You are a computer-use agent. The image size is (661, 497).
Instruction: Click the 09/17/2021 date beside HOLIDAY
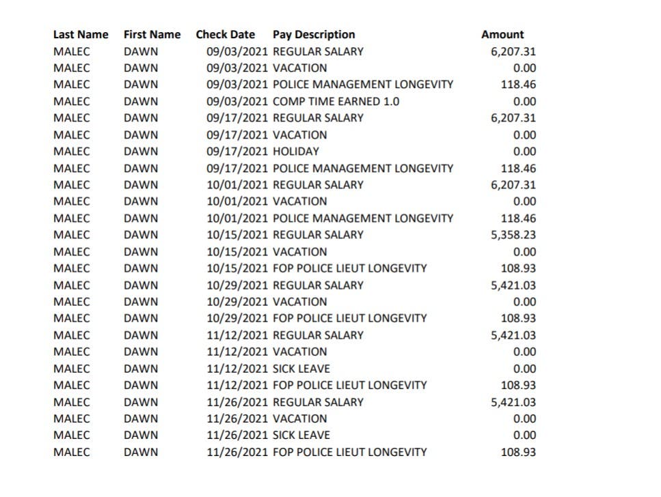[238, 152]
